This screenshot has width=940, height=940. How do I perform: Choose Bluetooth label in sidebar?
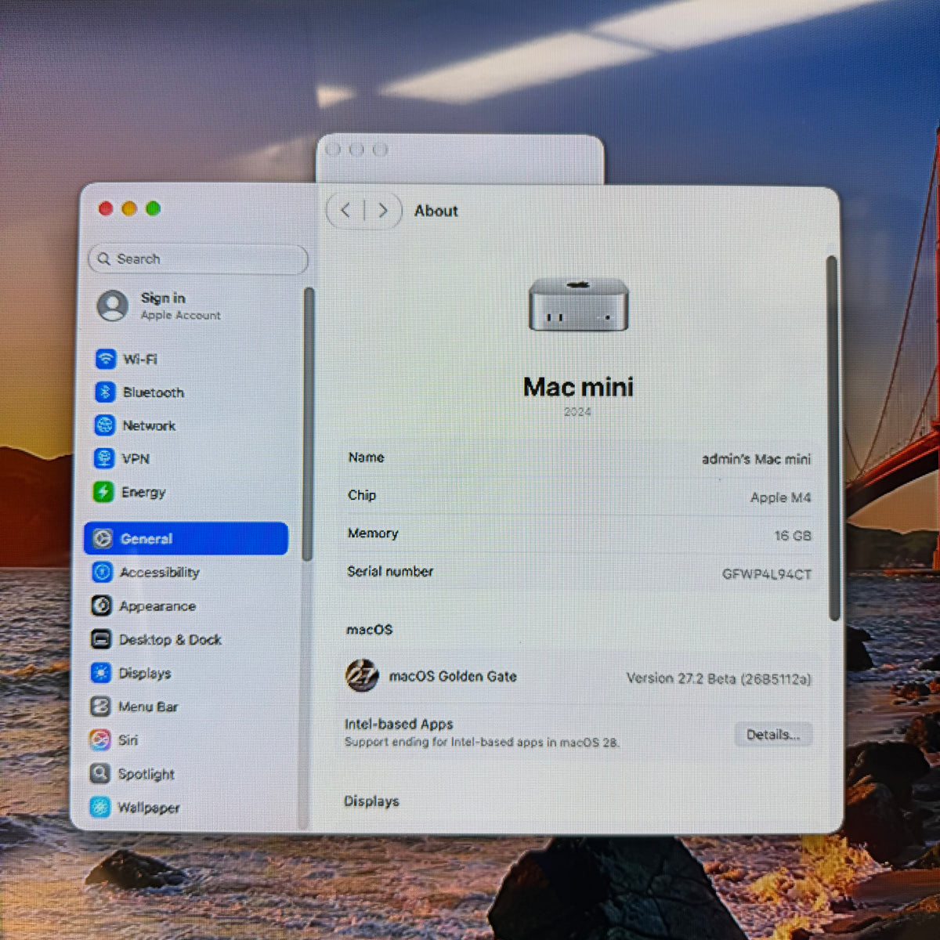[x=154, y=392]
